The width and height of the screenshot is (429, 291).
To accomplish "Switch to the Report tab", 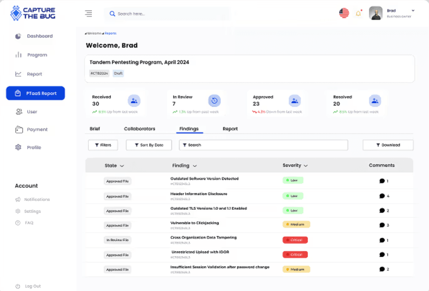I will (230, 129).
